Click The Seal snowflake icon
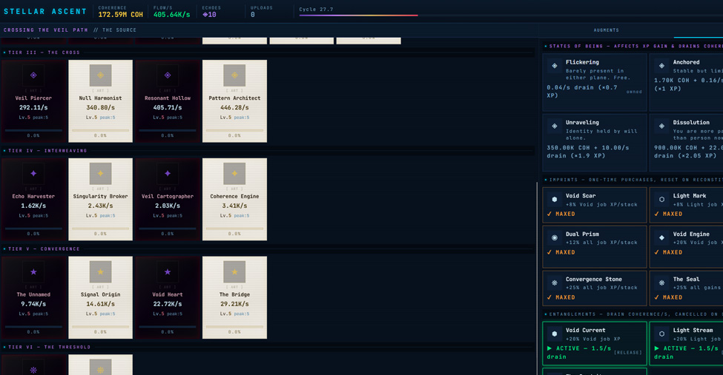 tap(661, 283)
